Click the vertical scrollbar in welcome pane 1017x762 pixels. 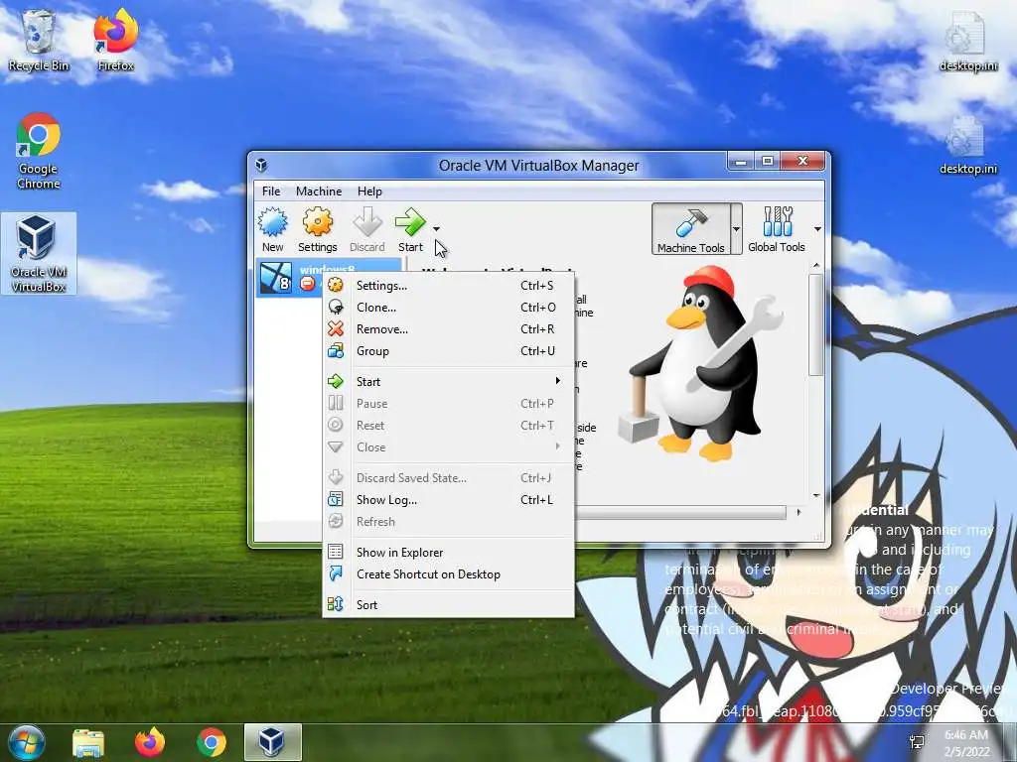pos(816,324)
